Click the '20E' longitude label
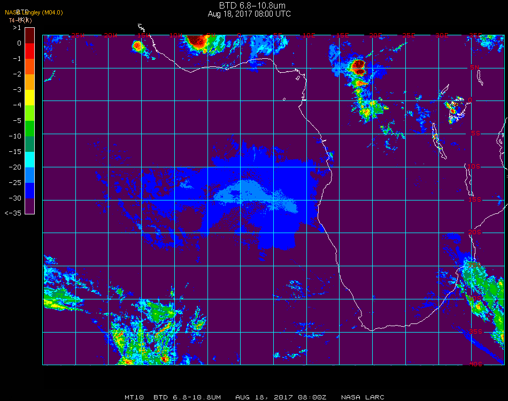The height and width of the screenshot is (401, 508). 375,35
